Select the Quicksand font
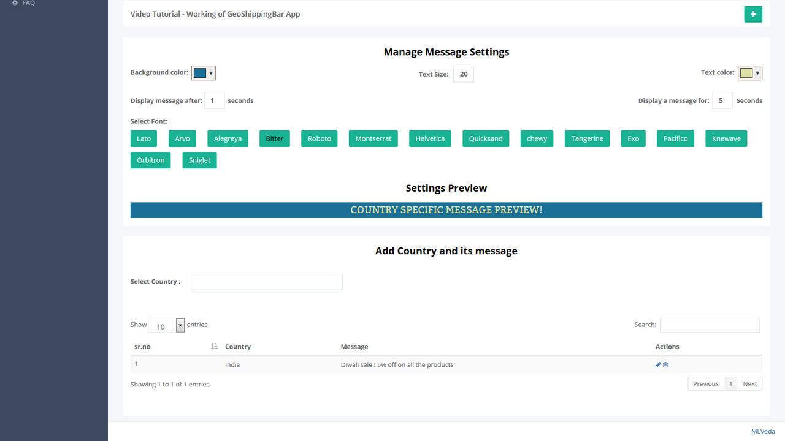This screenshot has width=785, height=441. [486, 138]
